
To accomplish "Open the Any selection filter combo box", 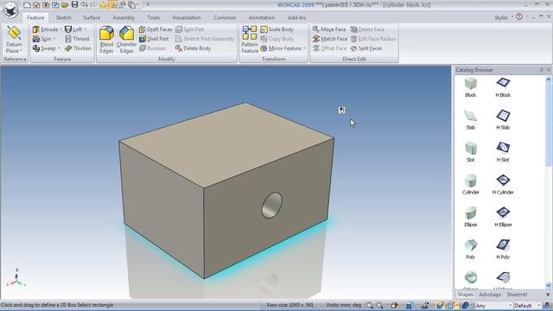I will point(493,306).
